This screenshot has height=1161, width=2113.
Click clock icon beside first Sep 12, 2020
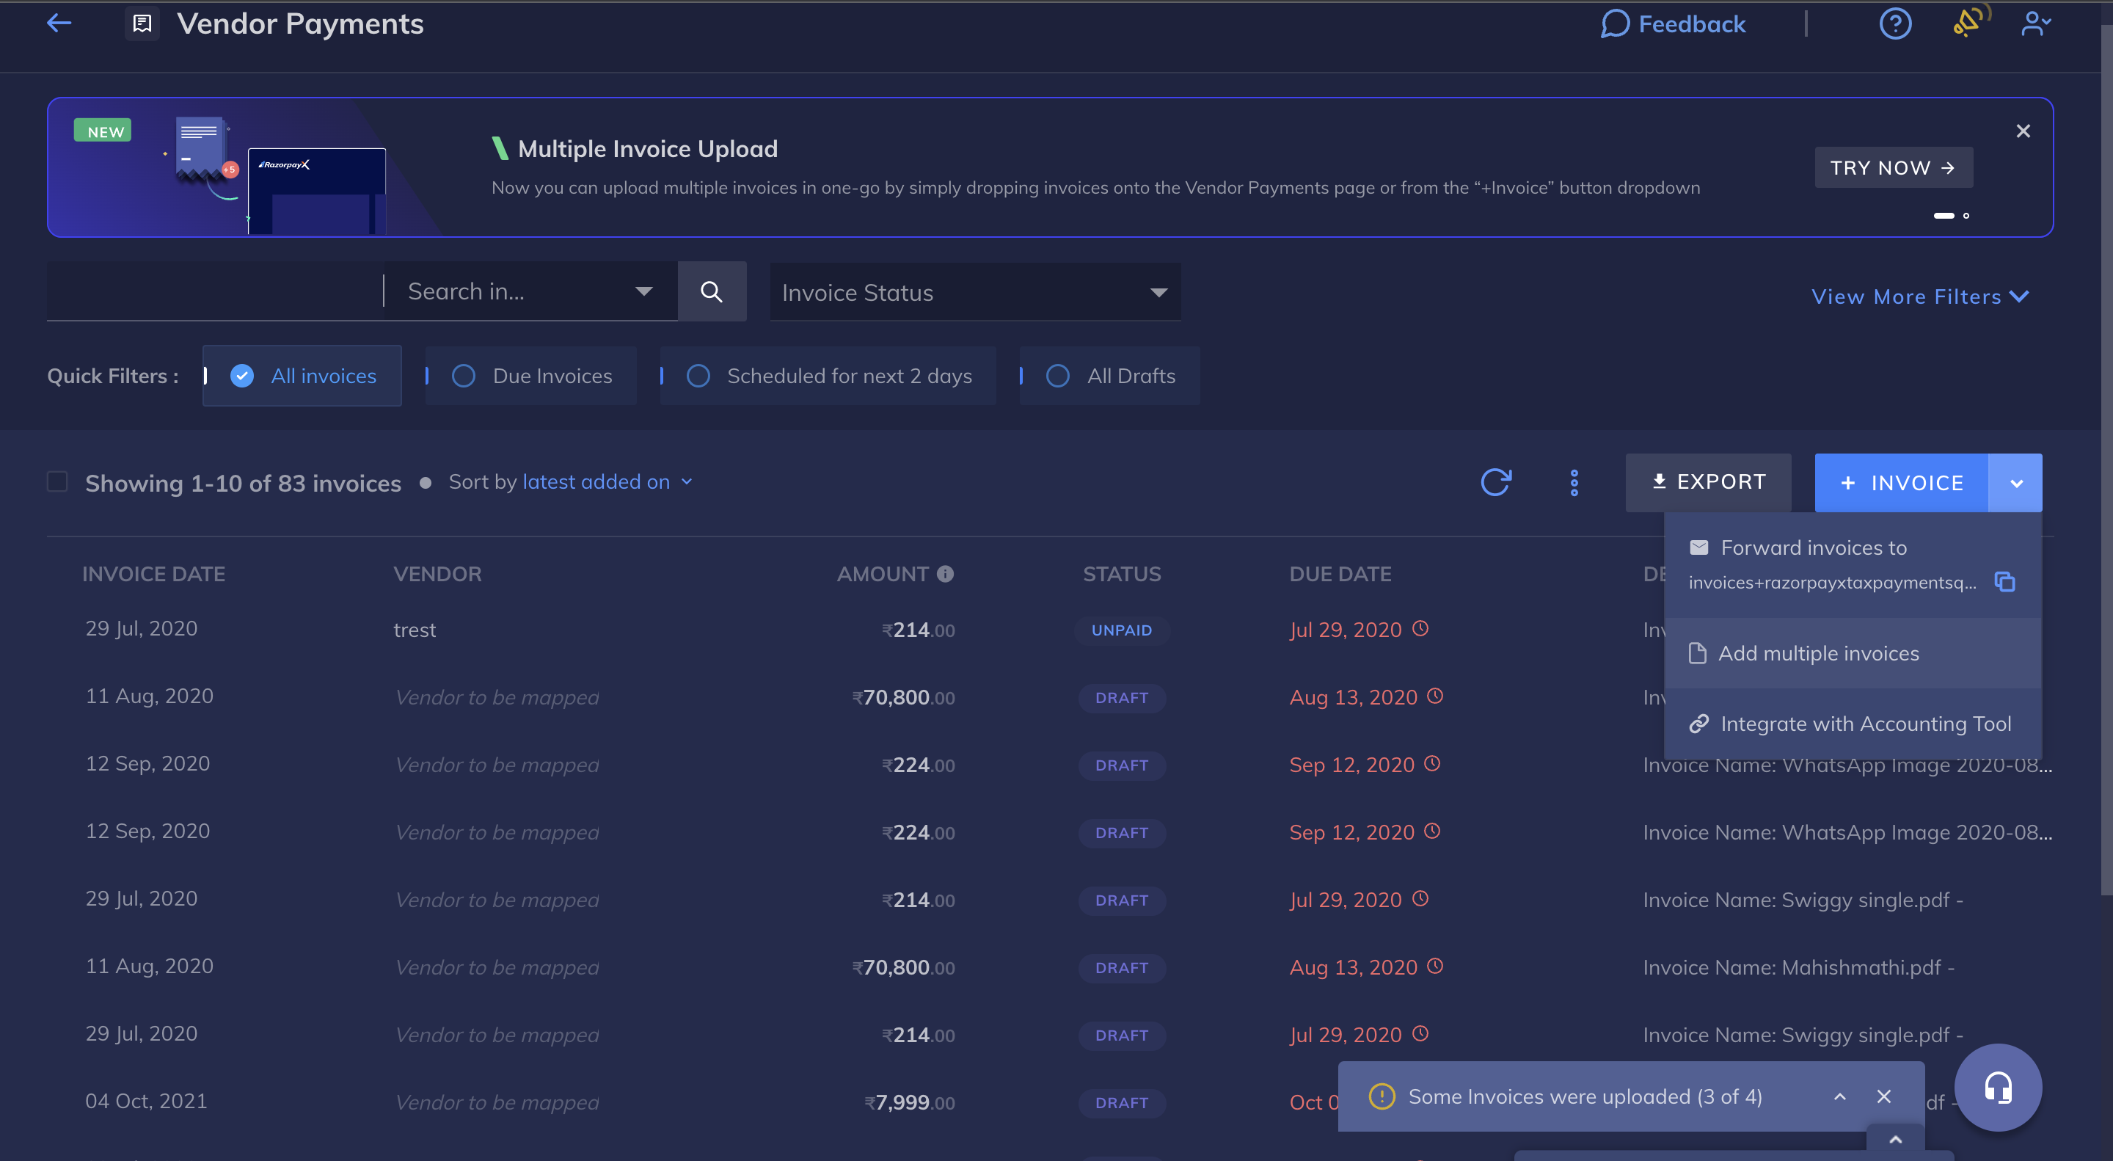click(x=1432, y=763)
